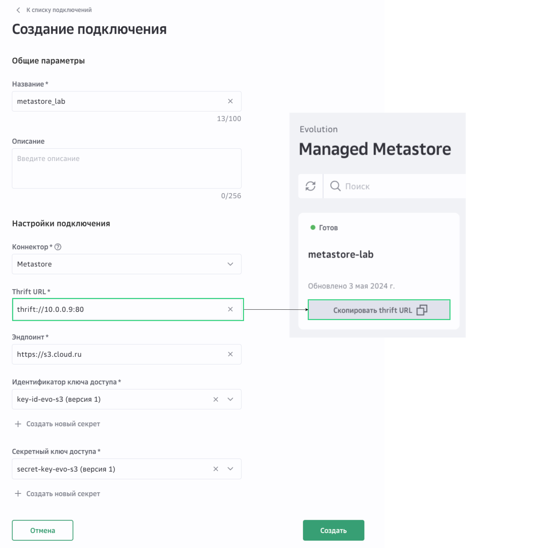Click the Отмена button

pos(42,530)
